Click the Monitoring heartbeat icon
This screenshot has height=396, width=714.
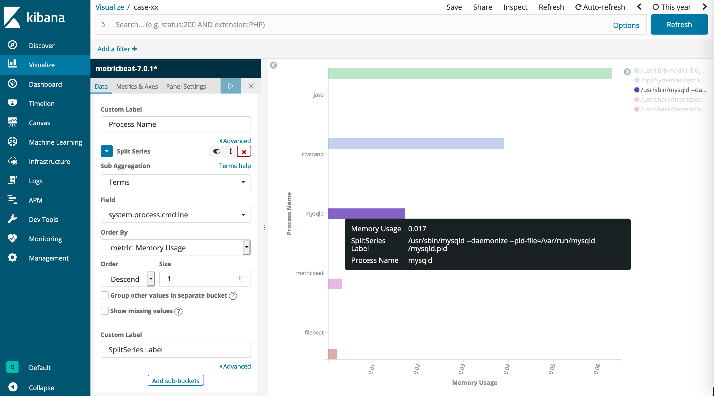(x=12, y=238)
